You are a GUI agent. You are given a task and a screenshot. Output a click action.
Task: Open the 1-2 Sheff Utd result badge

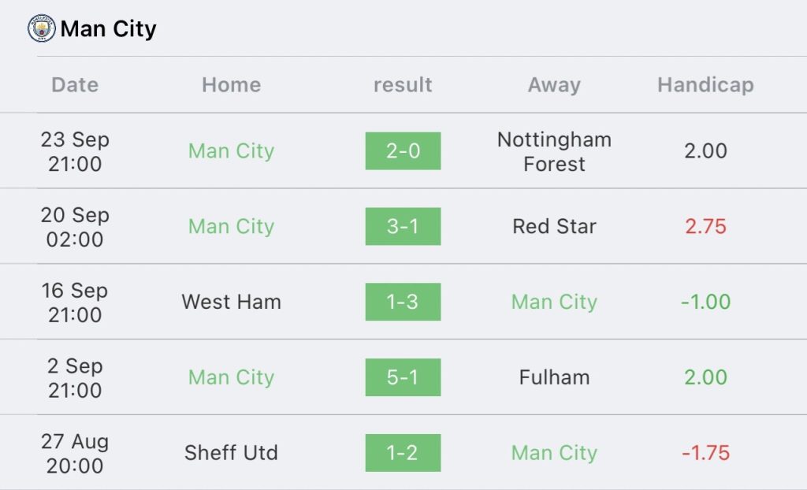tap(403, 453)
